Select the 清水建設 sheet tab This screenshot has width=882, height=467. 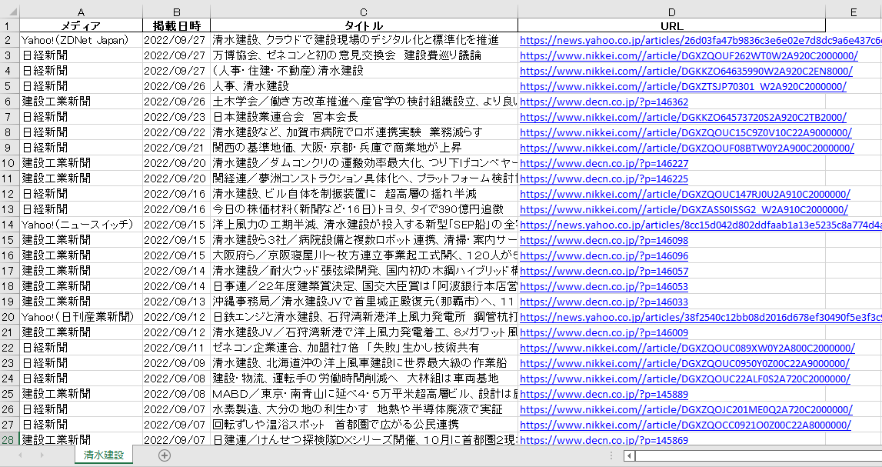[x=104, y=455]
